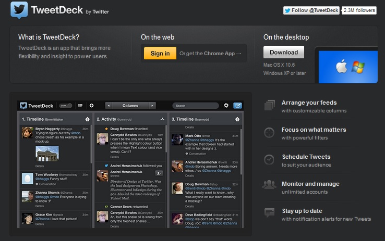Open the column list icon
Image resolution: width=385 pixels, height=241 pixels.
pos(80,106)
